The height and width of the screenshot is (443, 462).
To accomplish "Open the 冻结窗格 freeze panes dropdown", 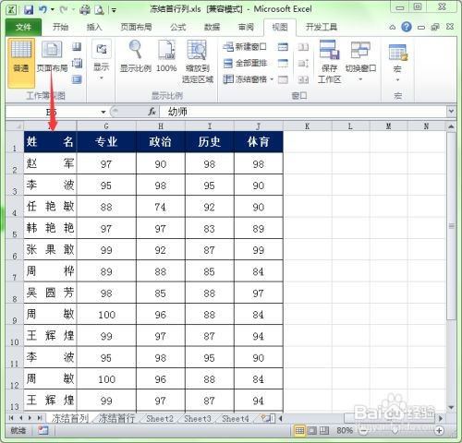I will tap(248, 79).
